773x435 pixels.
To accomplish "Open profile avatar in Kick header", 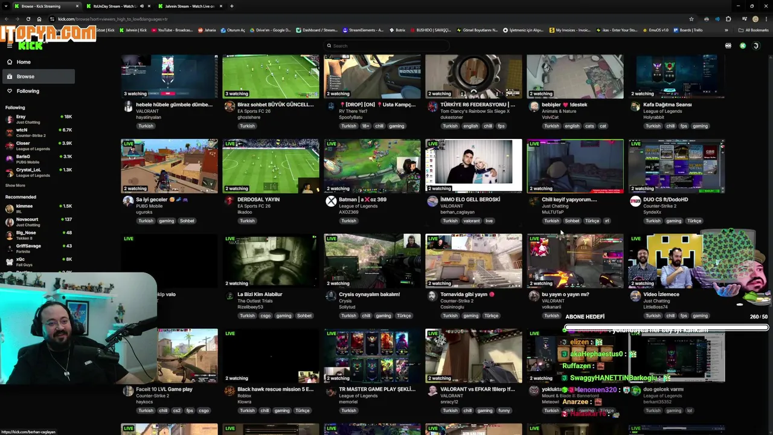I will (755, 46).
